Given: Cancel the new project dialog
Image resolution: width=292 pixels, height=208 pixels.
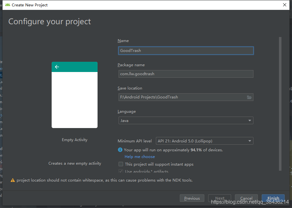Looking at the screenshot, I should coord(246,198).
